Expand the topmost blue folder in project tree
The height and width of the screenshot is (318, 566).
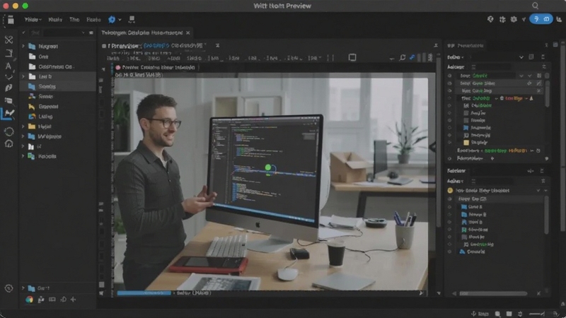[x=23, y=46]
